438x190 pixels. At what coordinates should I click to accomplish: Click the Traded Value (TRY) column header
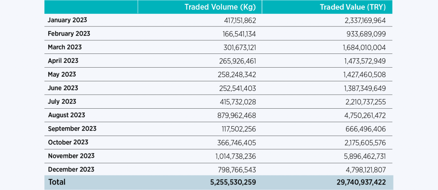[352, 7]
